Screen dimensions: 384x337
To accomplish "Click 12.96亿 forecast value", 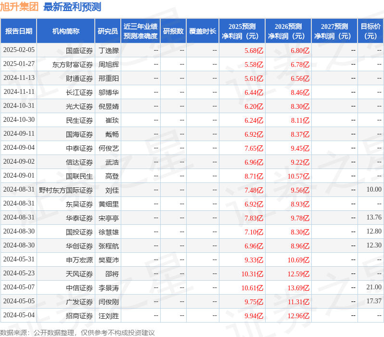I will (298, 316).
